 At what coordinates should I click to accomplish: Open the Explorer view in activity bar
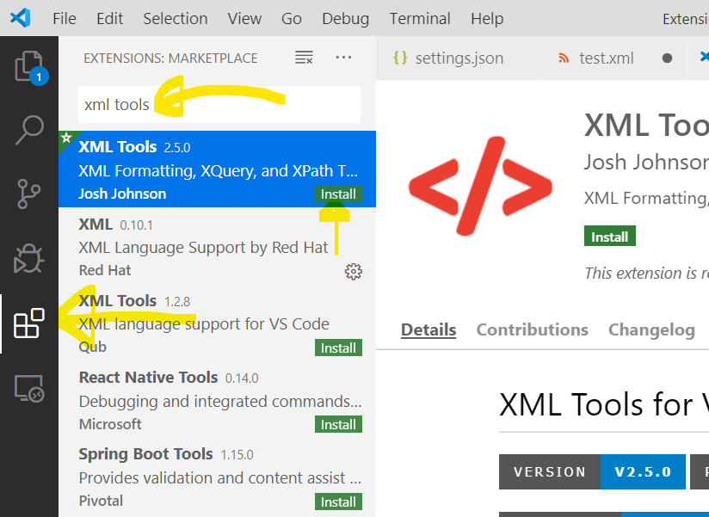(x=29, y=66)
